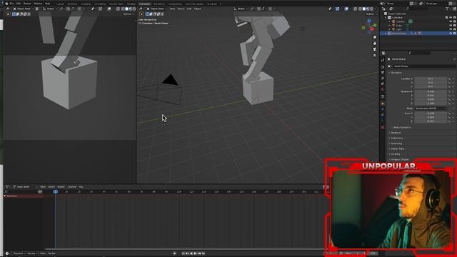The image size is (457, 257).
Task: Open the File menu
Action: (x=11, y=4)
